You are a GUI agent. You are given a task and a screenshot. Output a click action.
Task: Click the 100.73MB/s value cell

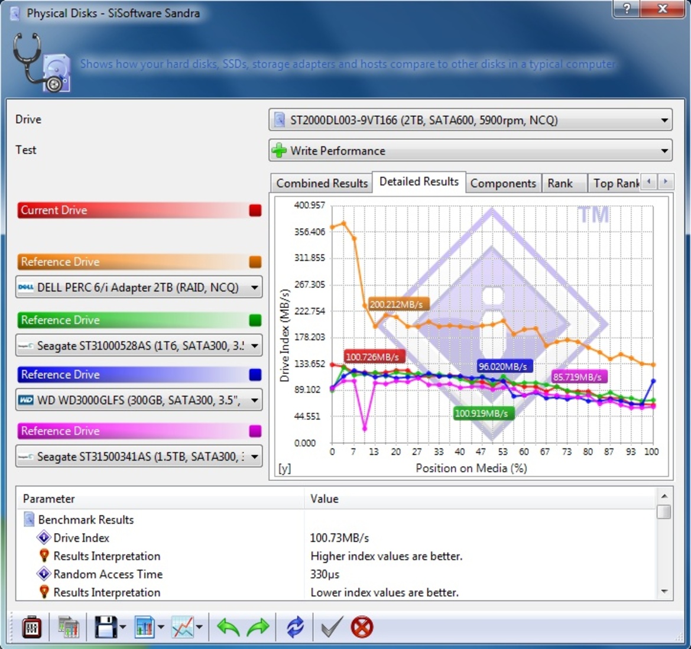339,537
